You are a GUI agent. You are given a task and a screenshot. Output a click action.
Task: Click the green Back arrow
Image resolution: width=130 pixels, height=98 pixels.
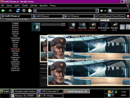pyautogui.click(x=3, y=11)
